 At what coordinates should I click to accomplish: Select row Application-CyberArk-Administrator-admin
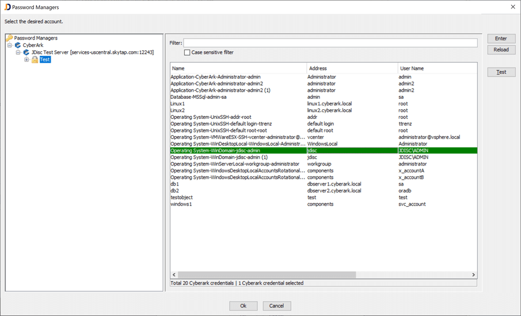(x=324, y=77)
